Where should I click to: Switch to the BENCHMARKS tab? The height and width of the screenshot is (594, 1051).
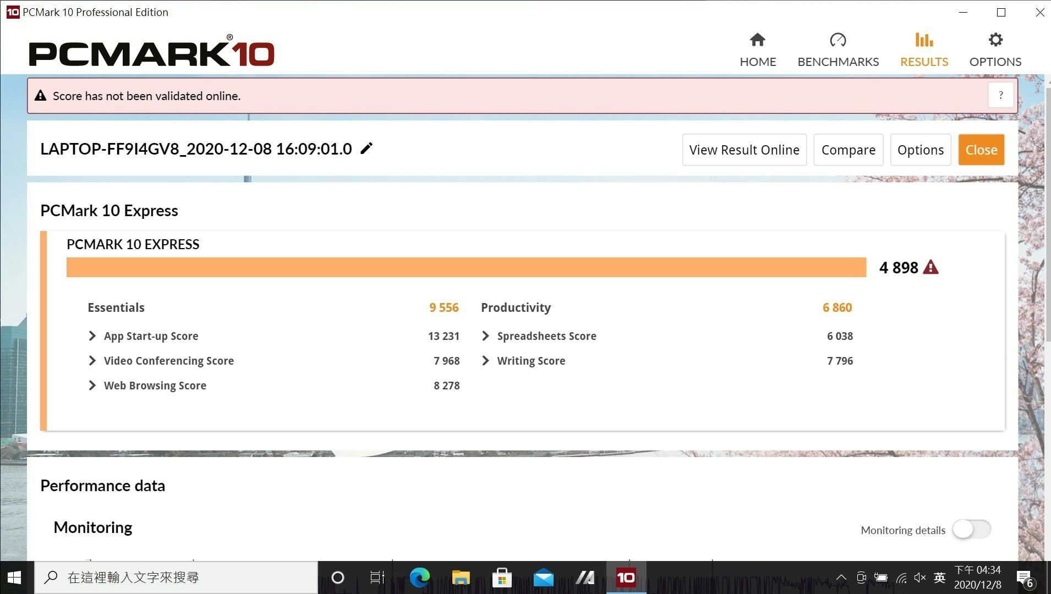click(x=838, y=50)
